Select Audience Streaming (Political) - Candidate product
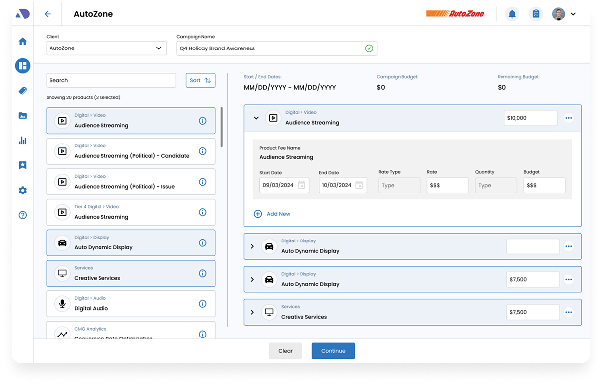Image resolution: width=602 pixels, height=385 pixels. click(131, 151)
